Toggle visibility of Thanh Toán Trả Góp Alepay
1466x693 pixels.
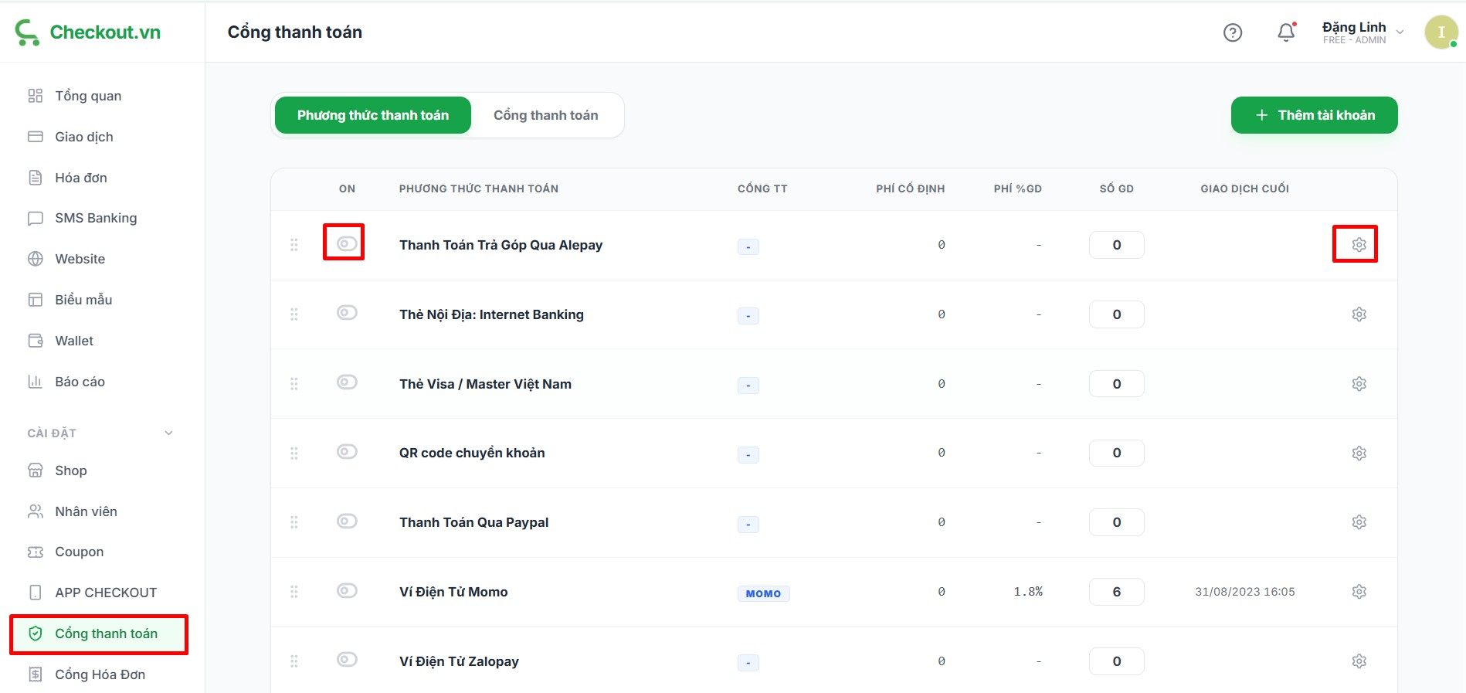[x=347, y=243]
